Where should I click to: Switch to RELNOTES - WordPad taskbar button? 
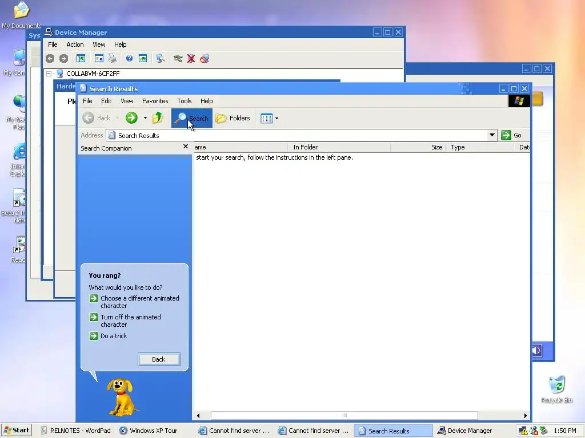[x=76, y=431]
